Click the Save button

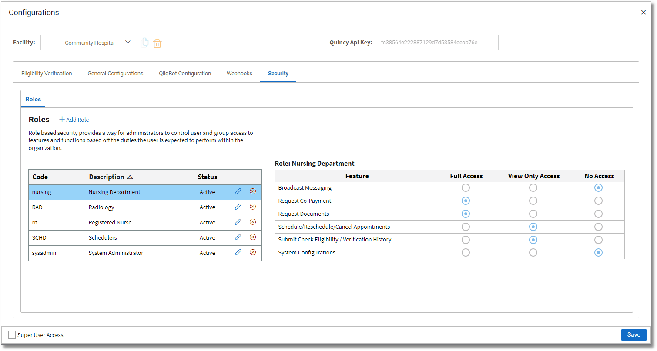[634, 334]
